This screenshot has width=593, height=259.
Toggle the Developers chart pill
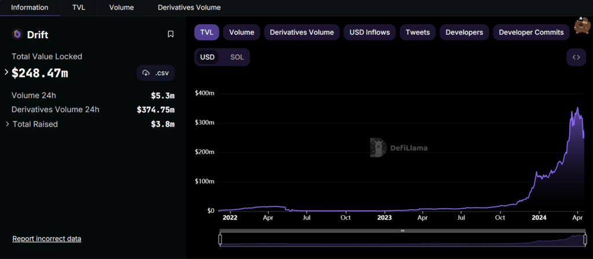coord(464,32)
